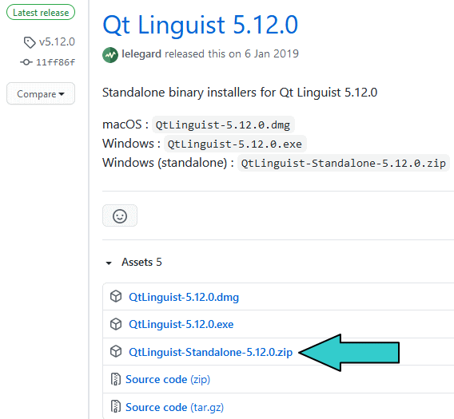Click the add reaction smiley button
The width and height of the screenshot is (454, 419).
click(120, 215)
